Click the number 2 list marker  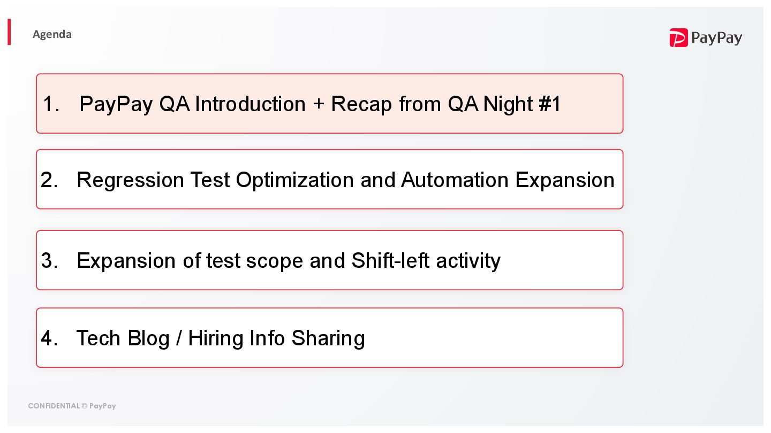49,180
